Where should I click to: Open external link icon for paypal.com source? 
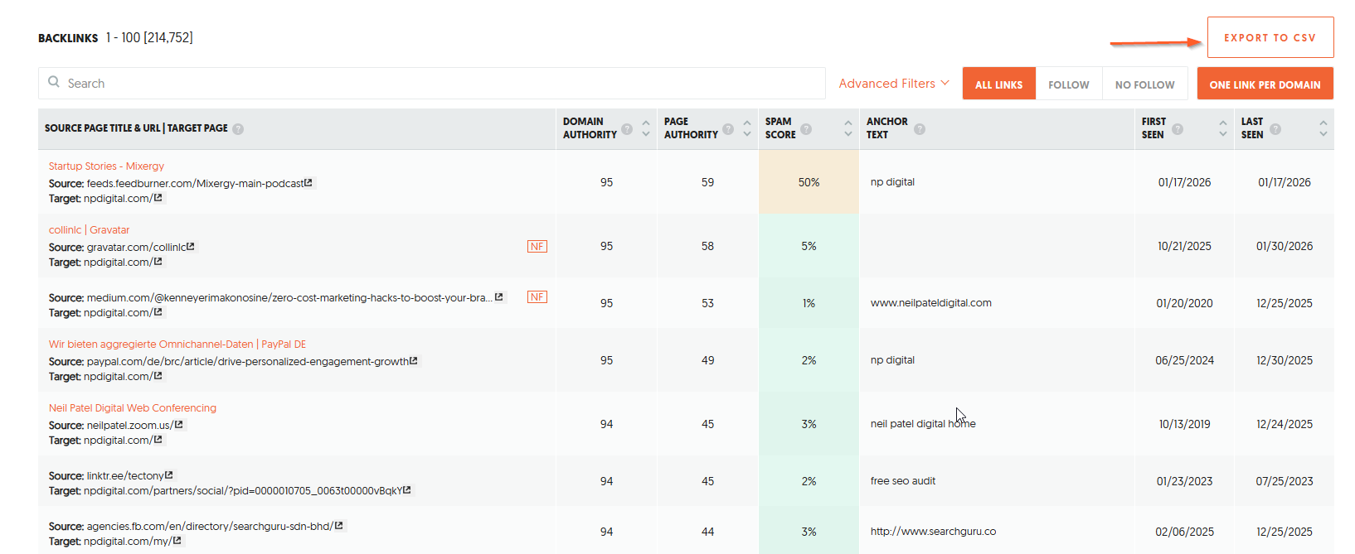(x=414, y=361)
